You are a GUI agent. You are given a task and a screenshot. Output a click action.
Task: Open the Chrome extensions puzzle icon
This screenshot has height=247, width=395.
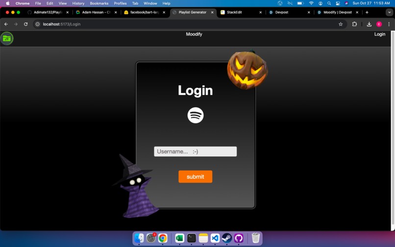point(354,24)
